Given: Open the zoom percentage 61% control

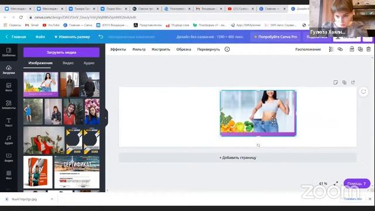Looking at the screenshot, I should point(323,183).
